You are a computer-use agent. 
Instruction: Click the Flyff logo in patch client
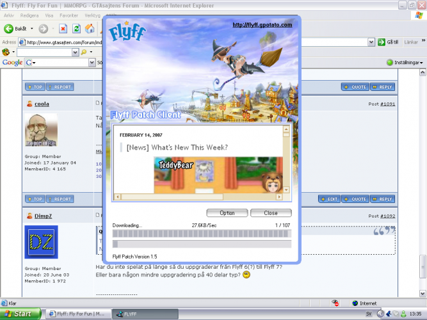coord(127,31)
